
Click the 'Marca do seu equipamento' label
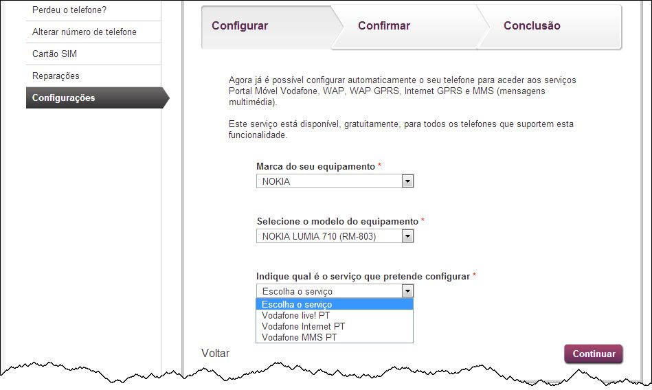(315, 167)
